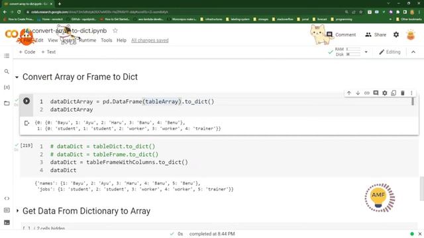The image size is (424, 238).
Task: Click the cell's vertical scrollbar
Action: (413, 101)
